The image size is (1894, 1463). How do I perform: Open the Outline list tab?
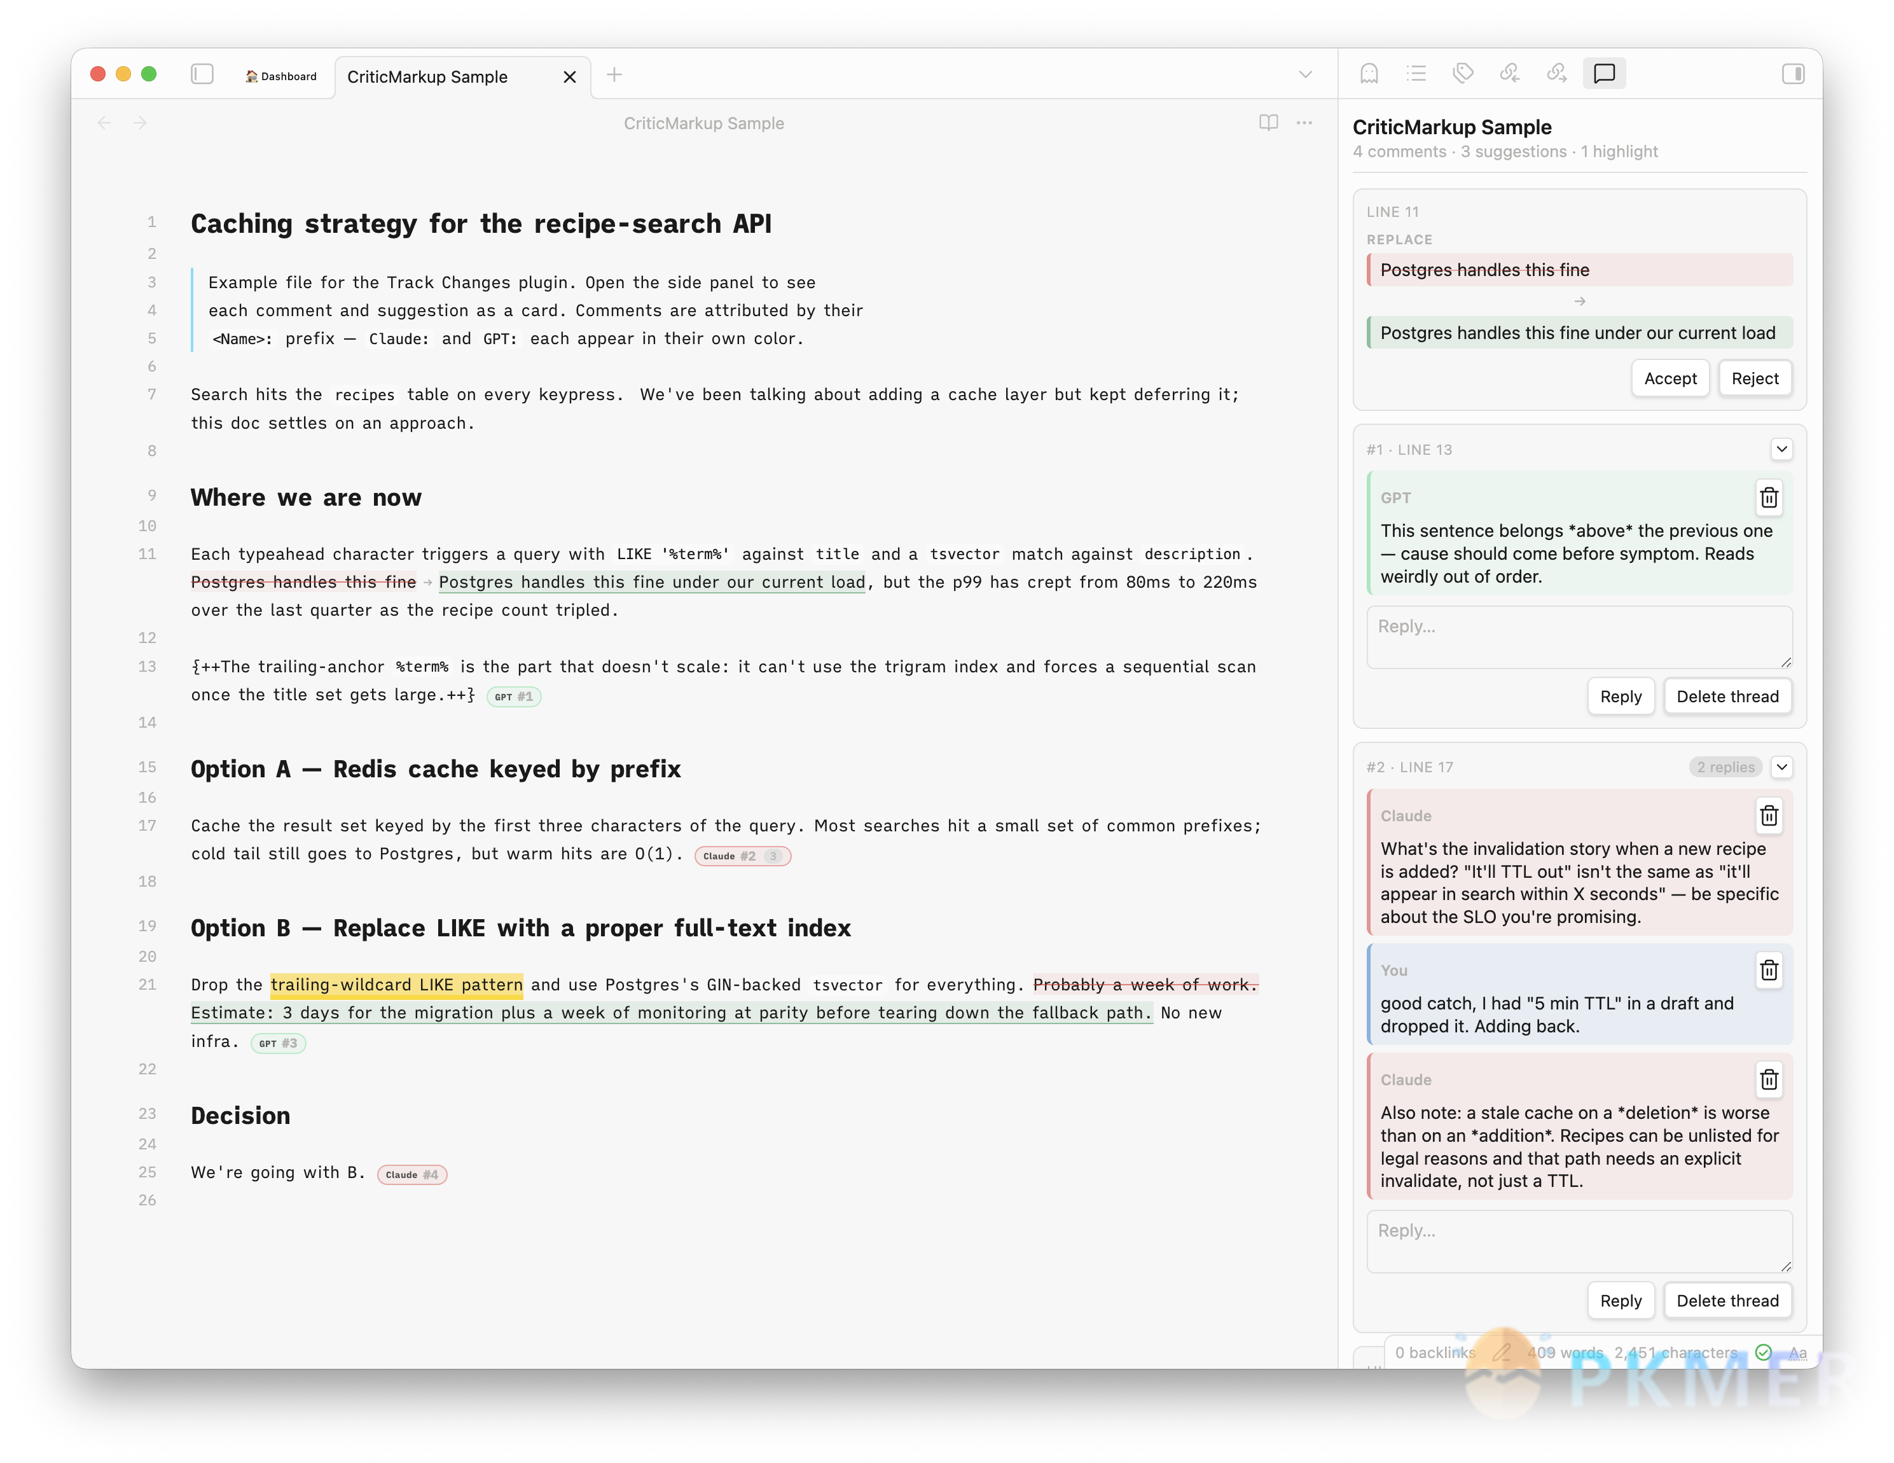1416,74
